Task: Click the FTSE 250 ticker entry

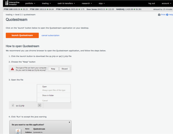Action: click(42, 9)
